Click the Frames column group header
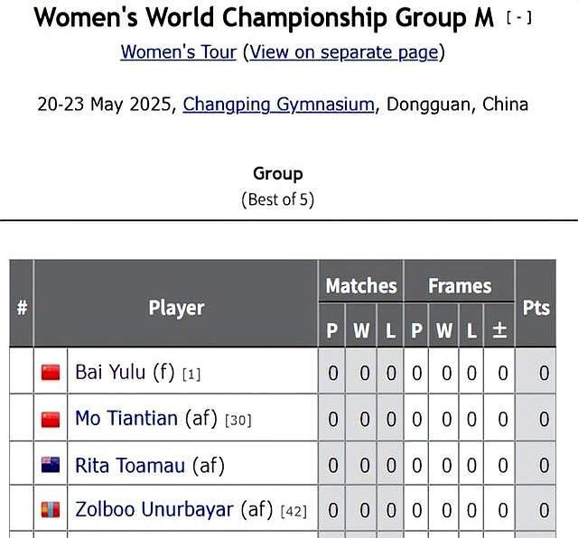This screenshot has width=578, height=538. [x=460, y=285]
